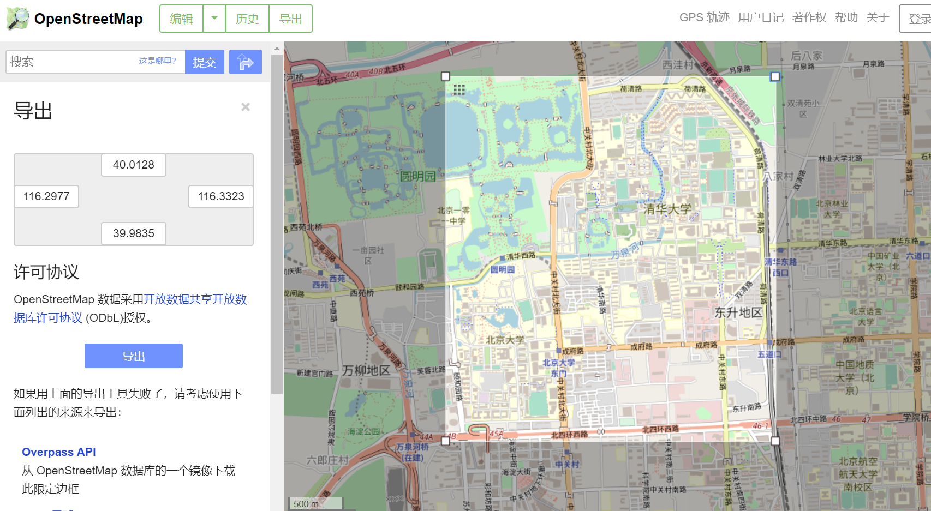Viewport: 931px width, 511px height.
Task: Select the top-right selection box handle
Action: click(x=775, y=76)
